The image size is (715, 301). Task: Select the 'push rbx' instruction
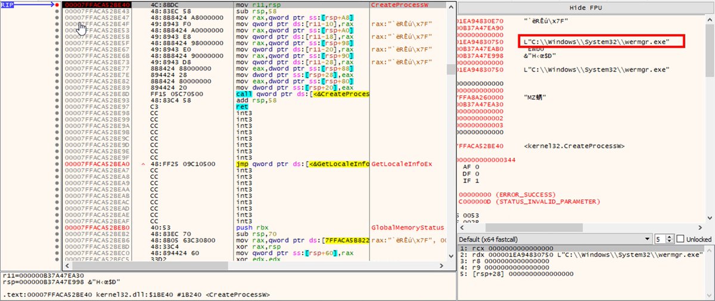tap(251, 228)
